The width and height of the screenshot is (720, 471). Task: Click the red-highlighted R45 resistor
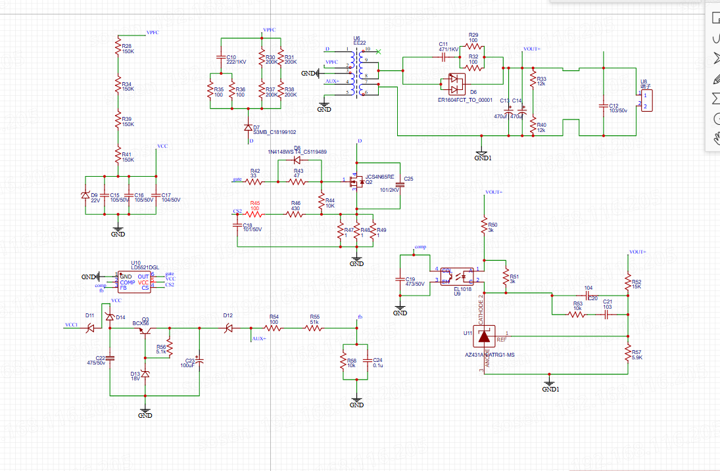tap(255, 214)
